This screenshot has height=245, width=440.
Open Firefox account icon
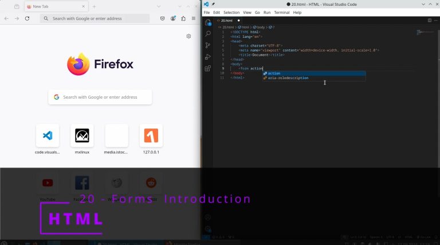coord(173,18)
